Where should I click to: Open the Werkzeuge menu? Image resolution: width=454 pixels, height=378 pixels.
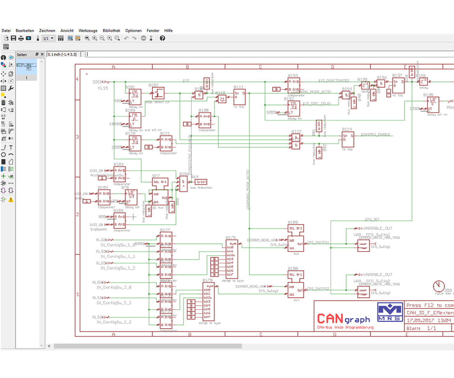88,30
